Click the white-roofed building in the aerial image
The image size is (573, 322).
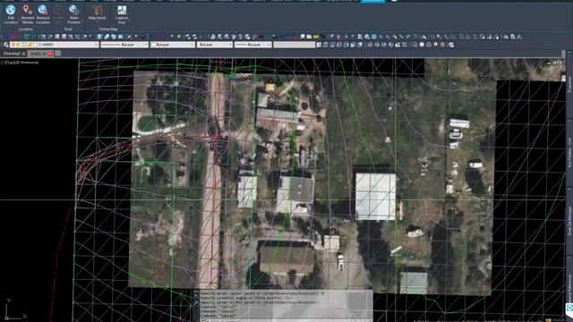click(376, 197)
